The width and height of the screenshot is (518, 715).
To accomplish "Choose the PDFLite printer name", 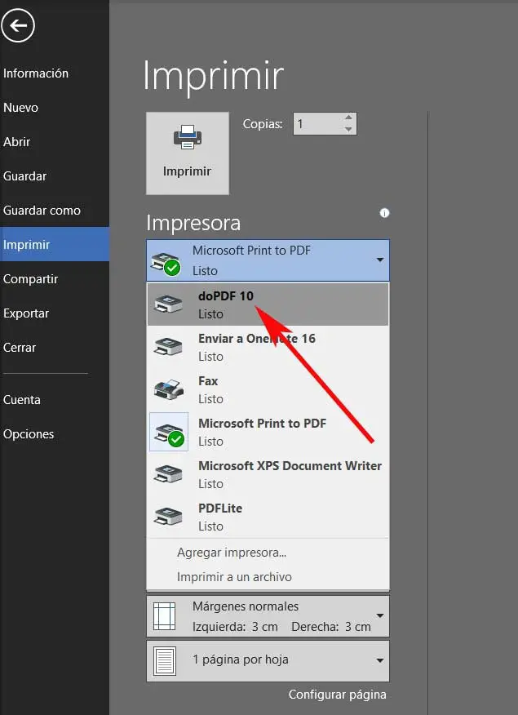I will click(x=220, y=508).
